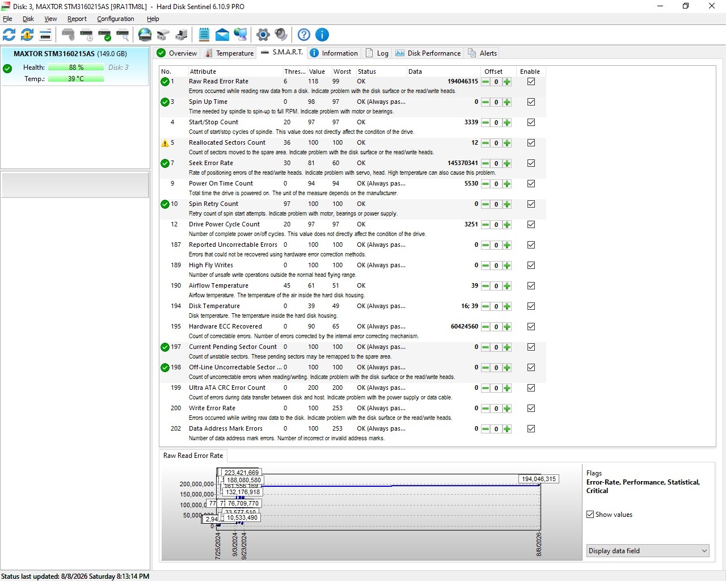726x581 pixels.
Task: Click the green minus for Ultra ATA CRC Error Count
Action: pyautogui.click(x=486, y=388)
